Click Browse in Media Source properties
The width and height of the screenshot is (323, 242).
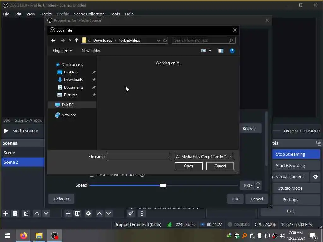pos(250,129)
